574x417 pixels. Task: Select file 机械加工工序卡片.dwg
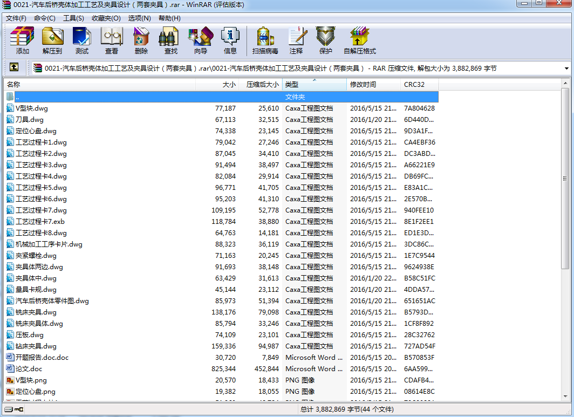tap(49, 244)
